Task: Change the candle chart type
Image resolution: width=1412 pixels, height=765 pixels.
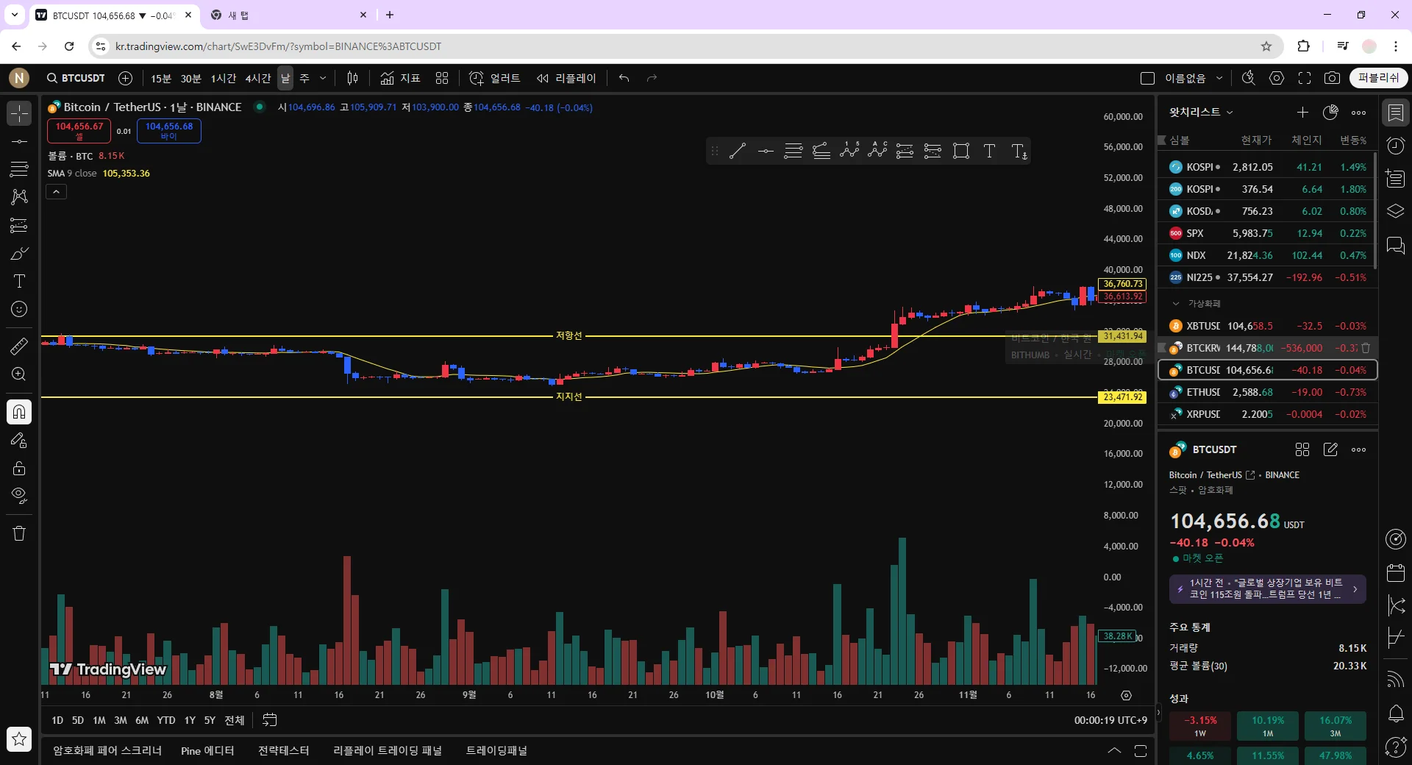Action: coord(353,78)
